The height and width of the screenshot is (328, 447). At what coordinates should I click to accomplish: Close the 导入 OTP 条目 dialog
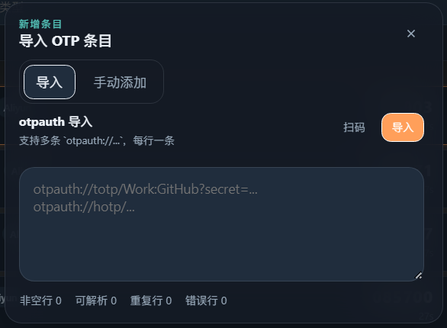[x=411, y=34]
